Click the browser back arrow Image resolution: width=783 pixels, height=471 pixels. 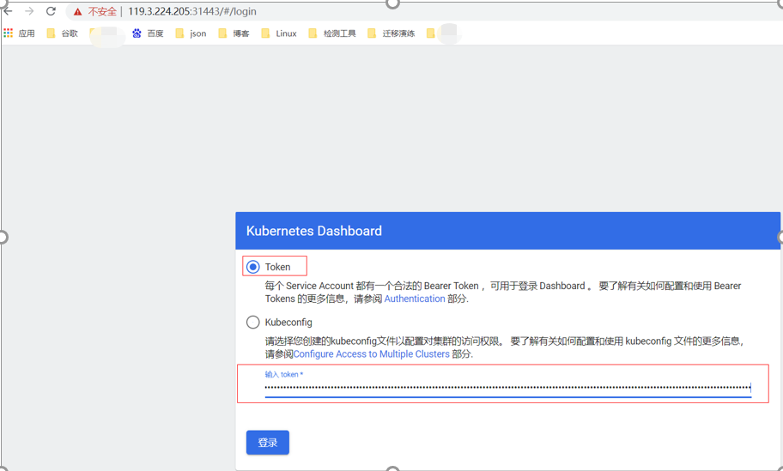(8, 11)
